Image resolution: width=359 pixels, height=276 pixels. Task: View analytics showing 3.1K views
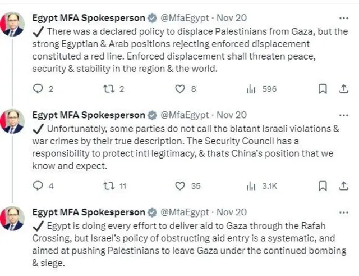251,185
